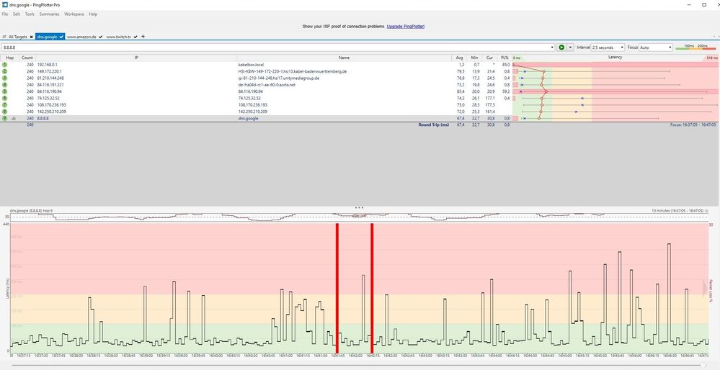Open the Interval 2,5 seconds dropdown
The width and height of the screenshot is (720, 370).
(x=608, y=48)
